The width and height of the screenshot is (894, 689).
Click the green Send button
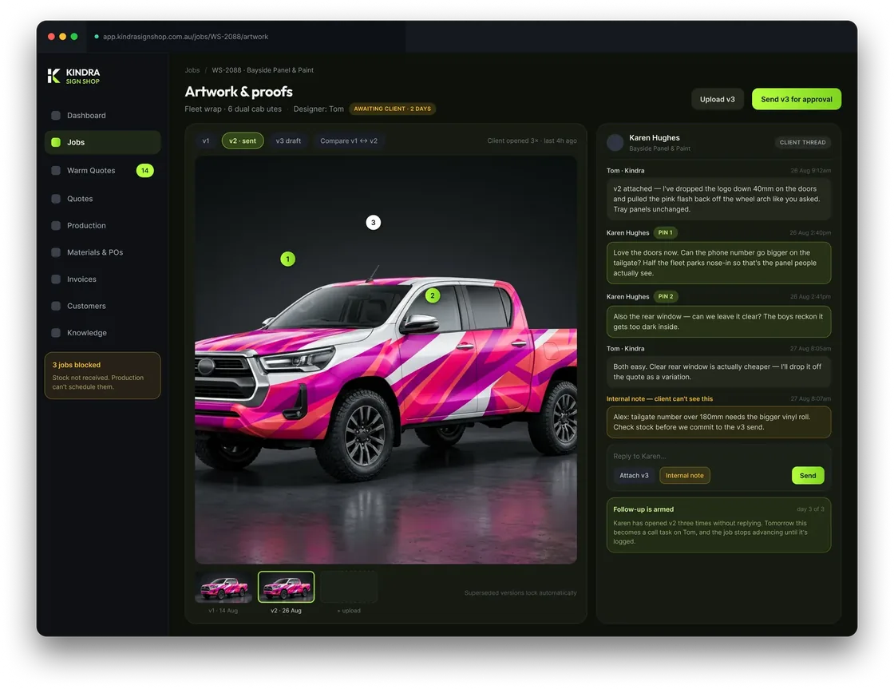click(x=808, y=476)
